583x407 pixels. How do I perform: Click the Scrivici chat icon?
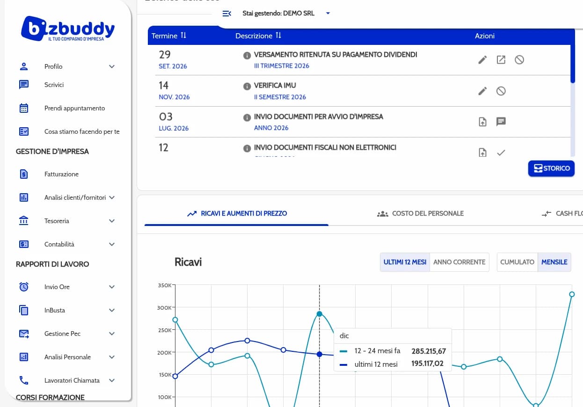point(24,85)
